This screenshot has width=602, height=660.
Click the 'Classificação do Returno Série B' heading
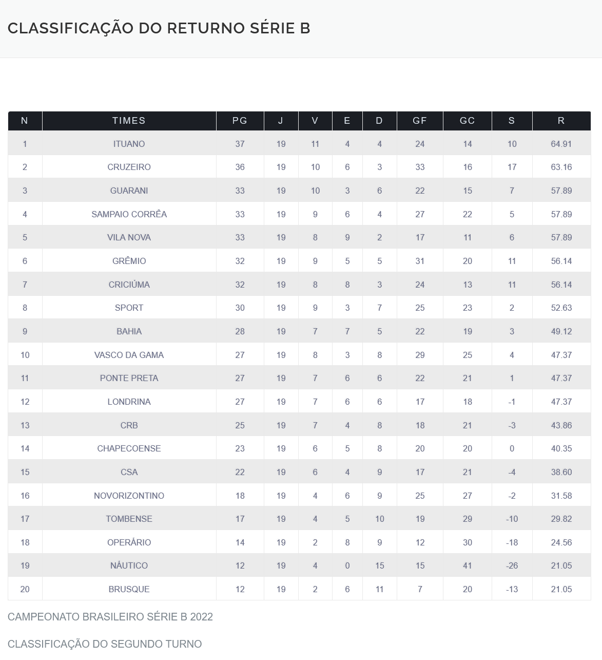coord(159,28)
